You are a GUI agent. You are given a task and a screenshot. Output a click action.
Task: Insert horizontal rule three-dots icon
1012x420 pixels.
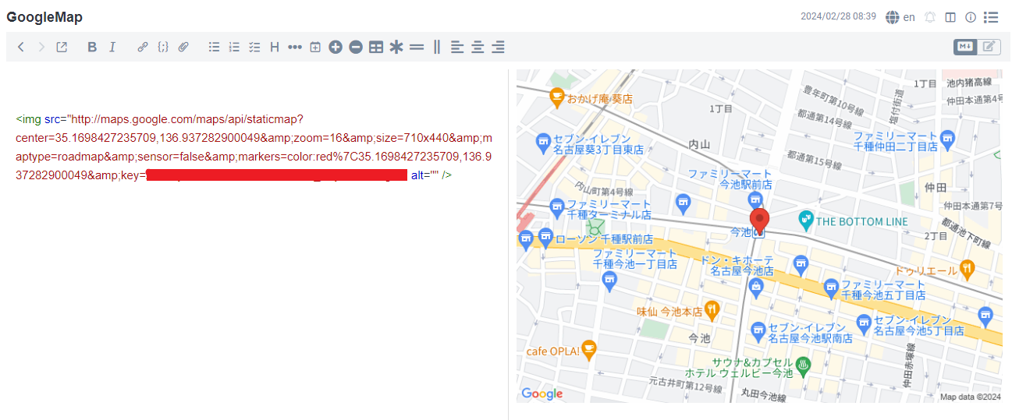click(295, 47)
